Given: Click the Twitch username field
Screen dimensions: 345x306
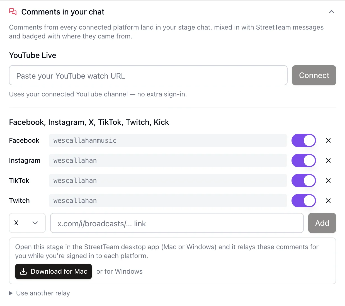Looking at the screenshot, I should point(168,201).
